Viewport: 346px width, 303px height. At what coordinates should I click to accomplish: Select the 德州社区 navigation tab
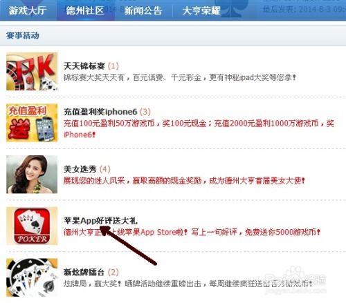tap(85, 10)
